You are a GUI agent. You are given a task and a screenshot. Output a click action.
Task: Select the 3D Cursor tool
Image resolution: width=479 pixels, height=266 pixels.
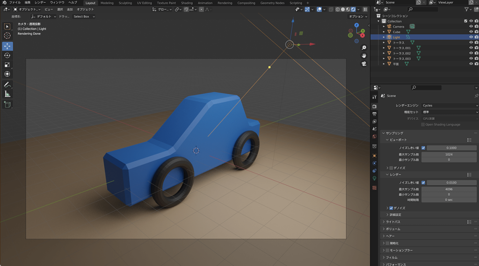tap(7, 36)
